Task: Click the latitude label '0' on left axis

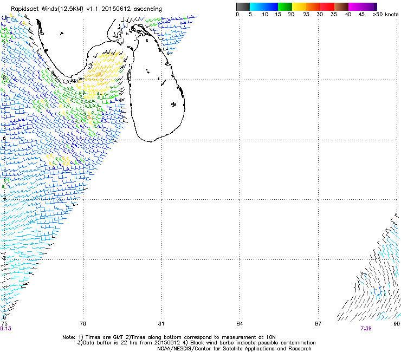Action: [x=4, y=318]
